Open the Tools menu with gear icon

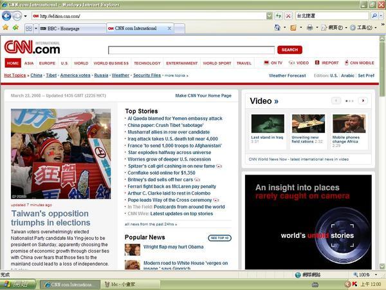click(363, 28)
